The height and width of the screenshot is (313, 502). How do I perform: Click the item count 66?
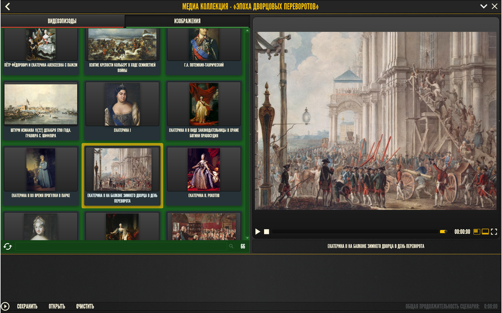click(x=242, y=246)
